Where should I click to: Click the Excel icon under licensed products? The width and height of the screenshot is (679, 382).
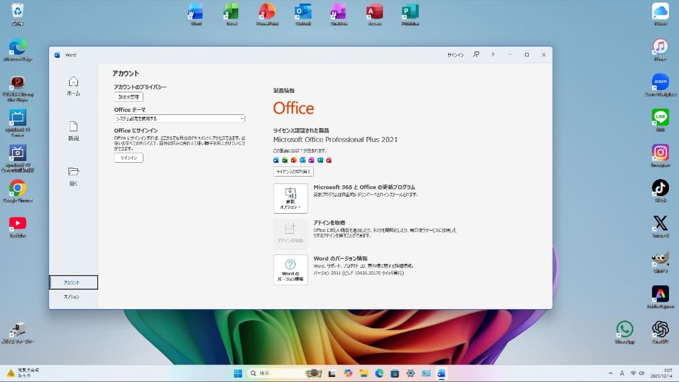(284, 160)
